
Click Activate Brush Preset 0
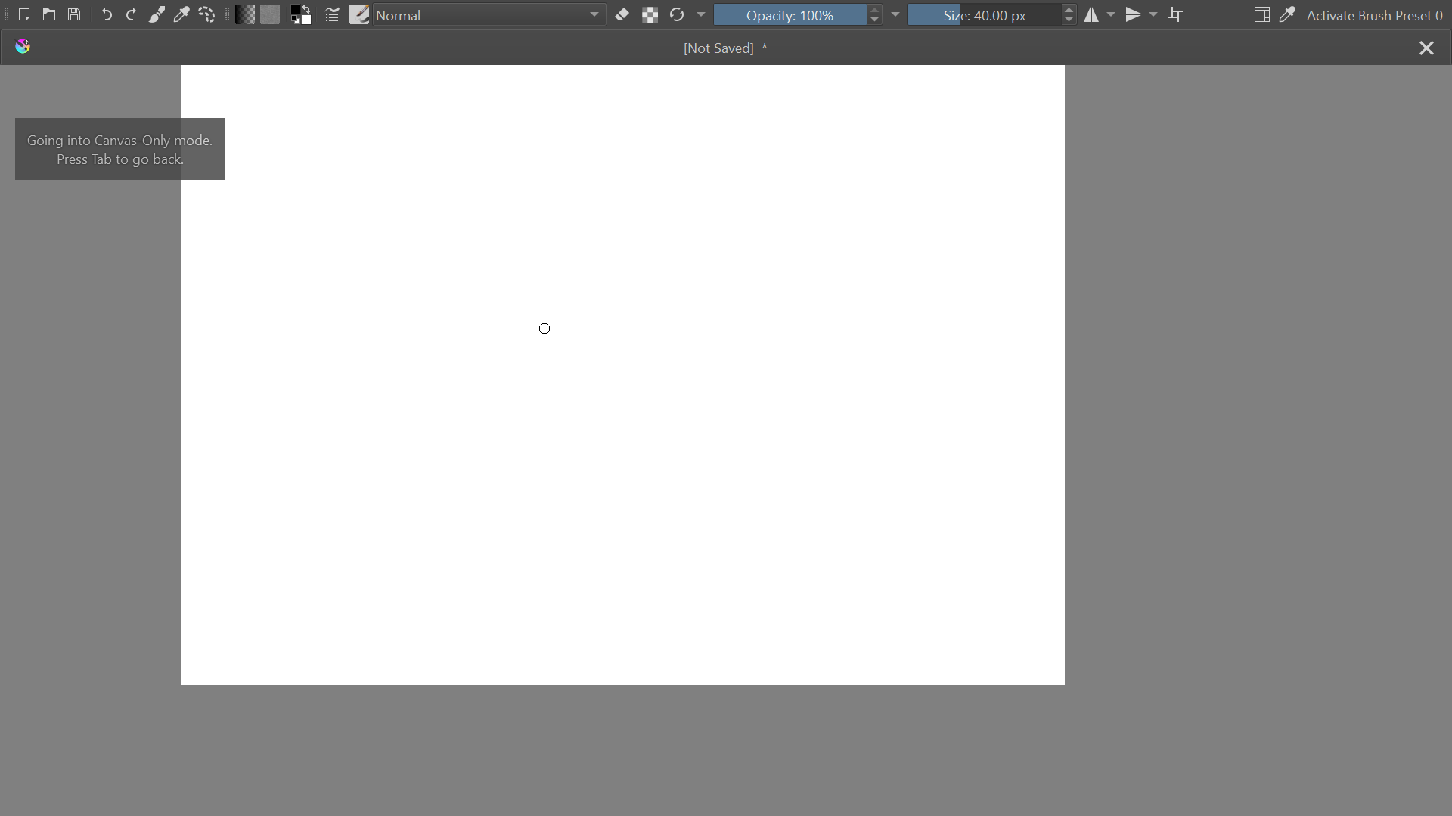click(1374, 15)
